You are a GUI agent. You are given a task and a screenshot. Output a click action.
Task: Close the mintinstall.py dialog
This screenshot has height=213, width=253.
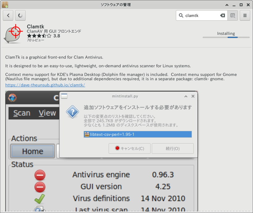(x=193, y=96)
